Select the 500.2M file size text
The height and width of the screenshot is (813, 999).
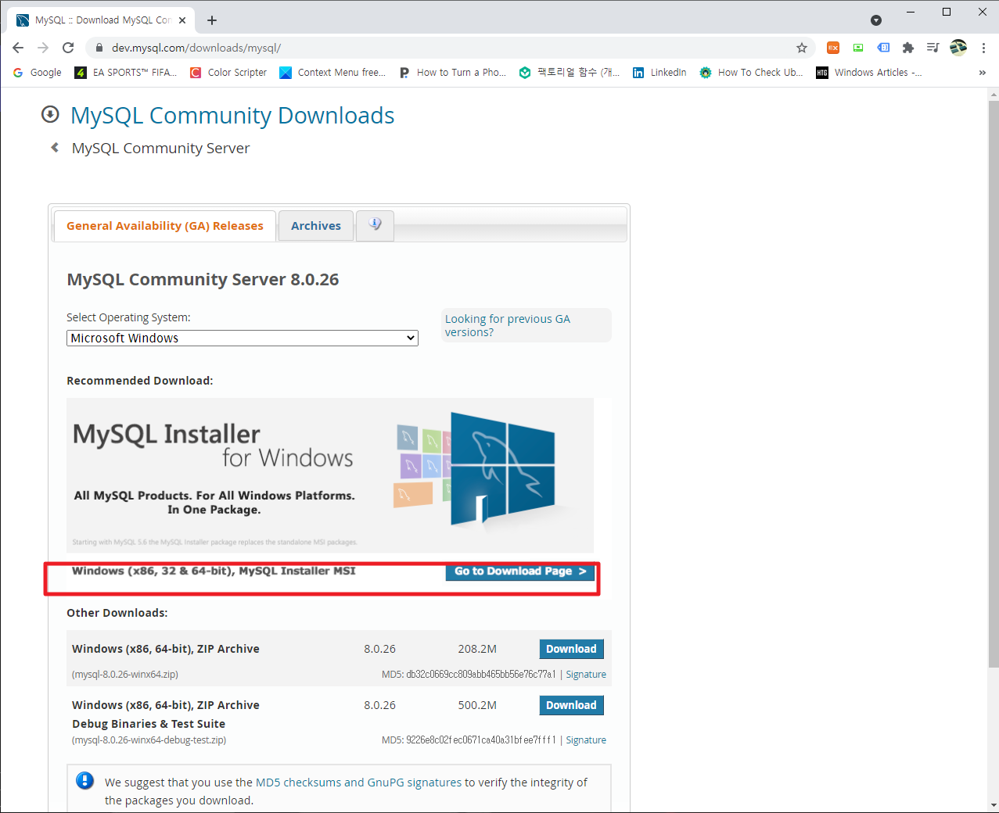click(x=477, y=705)
